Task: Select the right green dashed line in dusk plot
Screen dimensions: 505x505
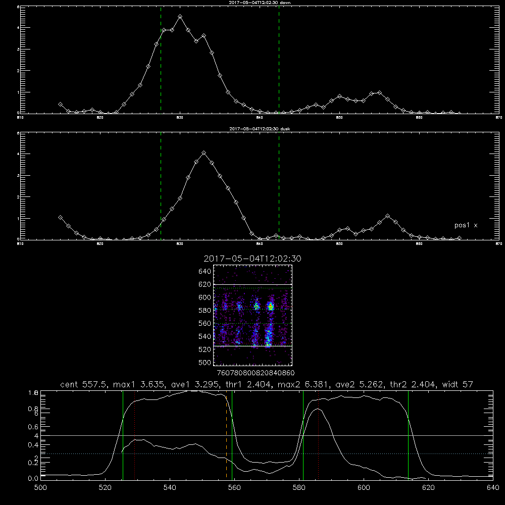Action: click(279, 186)
